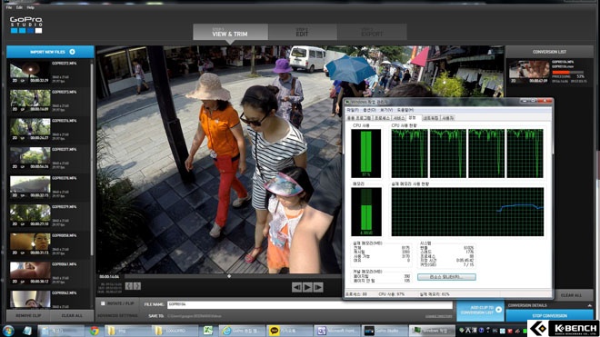The width and height of the screenshot is (600, 337).
Task: Open the Help menu in GoPro Studio
Action: click(x=31, y=7)
